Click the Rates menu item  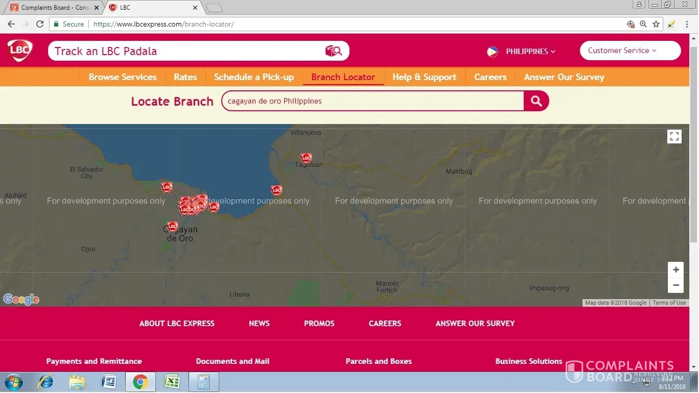coord(185,77)
